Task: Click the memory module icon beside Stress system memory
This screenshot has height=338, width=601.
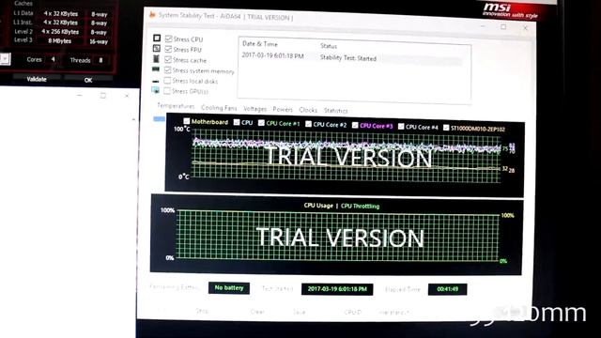Action: [x=156, y=69]
